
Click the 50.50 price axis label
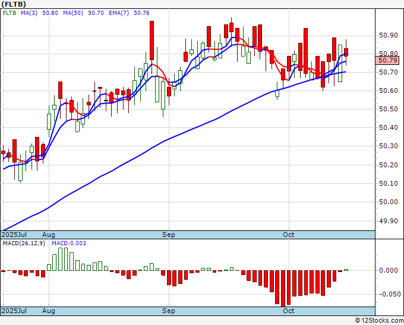coord(389,109)
